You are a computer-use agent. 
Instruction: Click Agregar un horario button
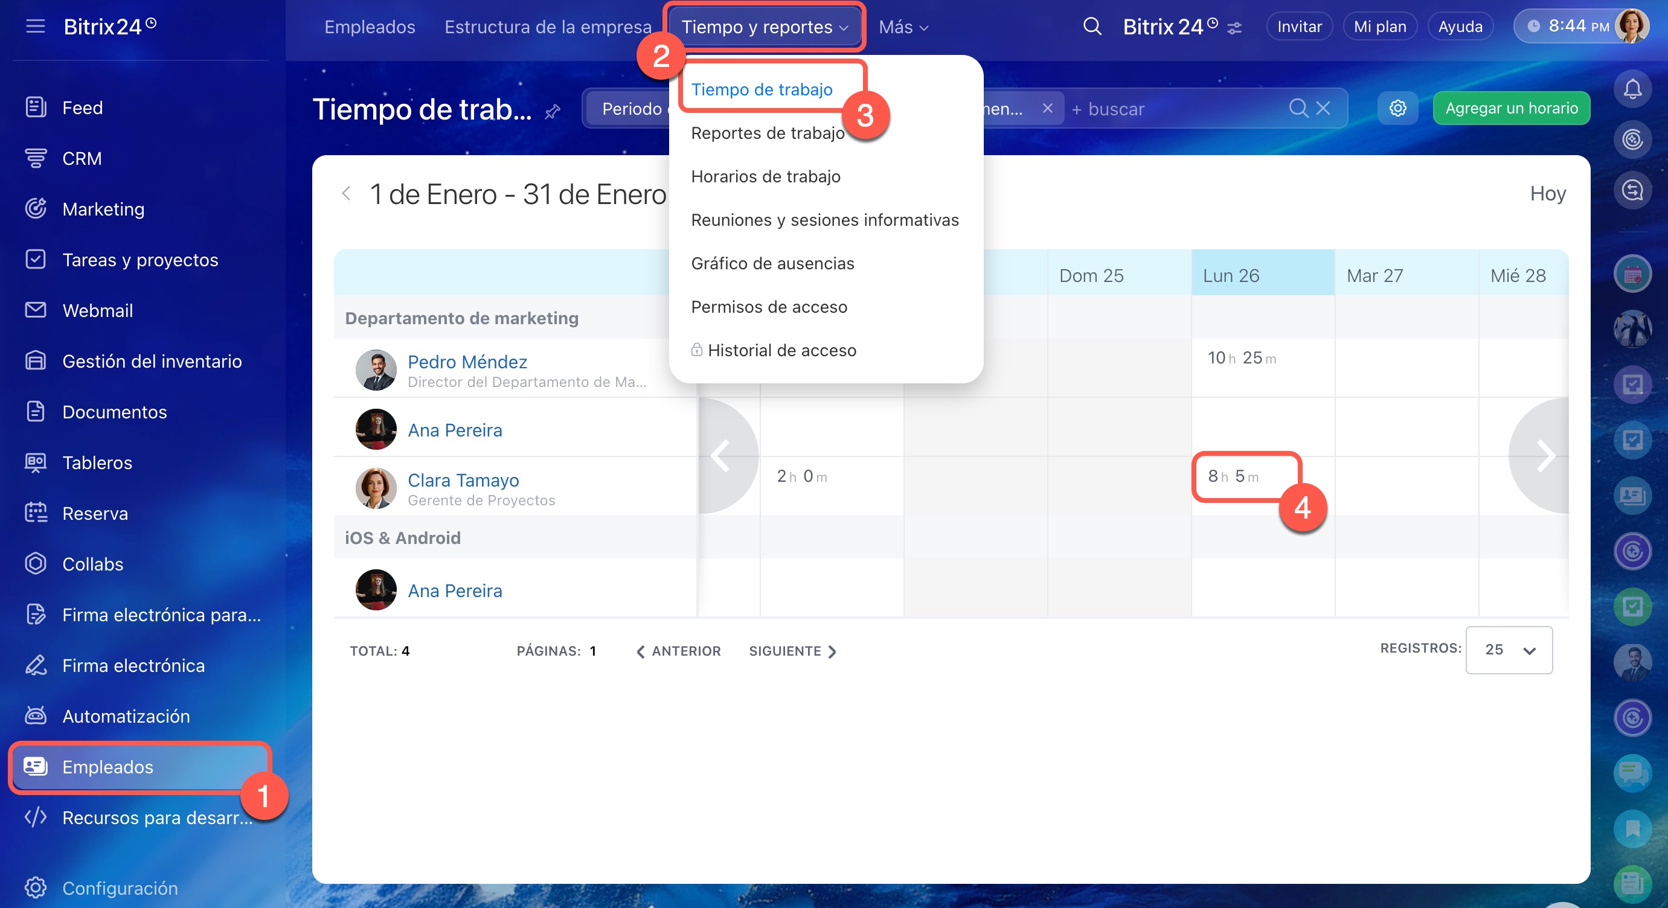tap(1512, 108)
